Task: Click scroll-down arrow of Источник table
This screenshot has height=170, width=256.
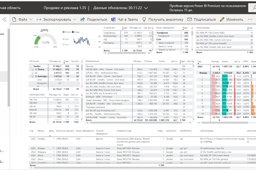Action: click(x=82, y=86)
